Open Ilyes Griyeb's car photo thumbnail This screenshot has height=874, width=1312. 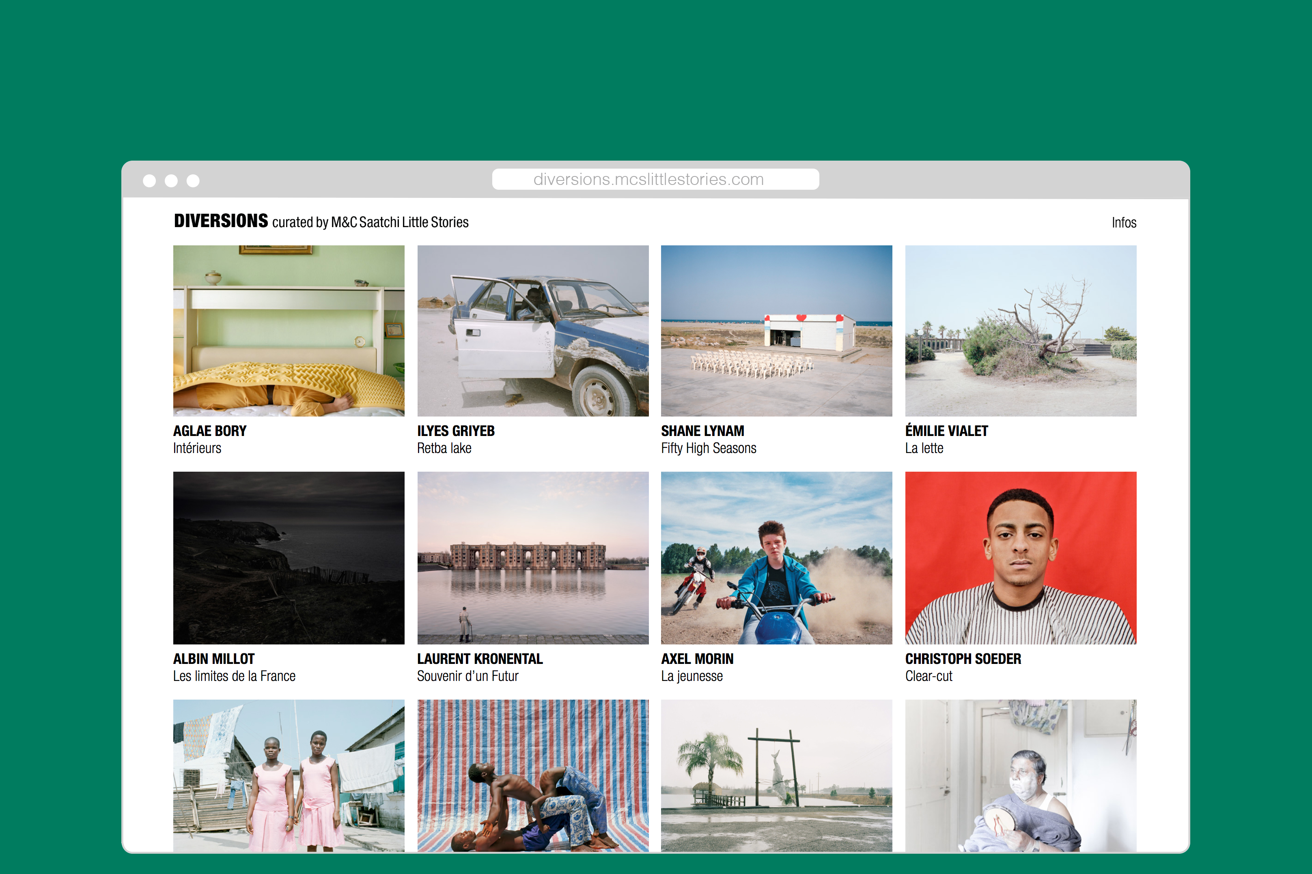[532, 331]
